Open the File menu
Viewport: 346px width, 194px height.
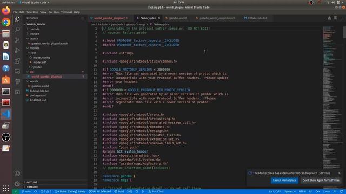tap(15, 12)
